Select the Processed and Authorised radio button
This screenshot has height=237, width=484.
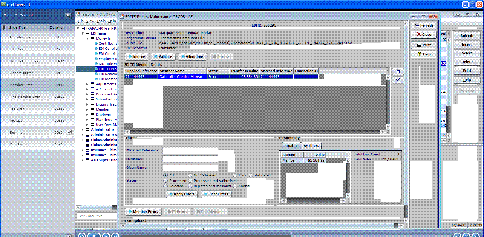point(190,181)
